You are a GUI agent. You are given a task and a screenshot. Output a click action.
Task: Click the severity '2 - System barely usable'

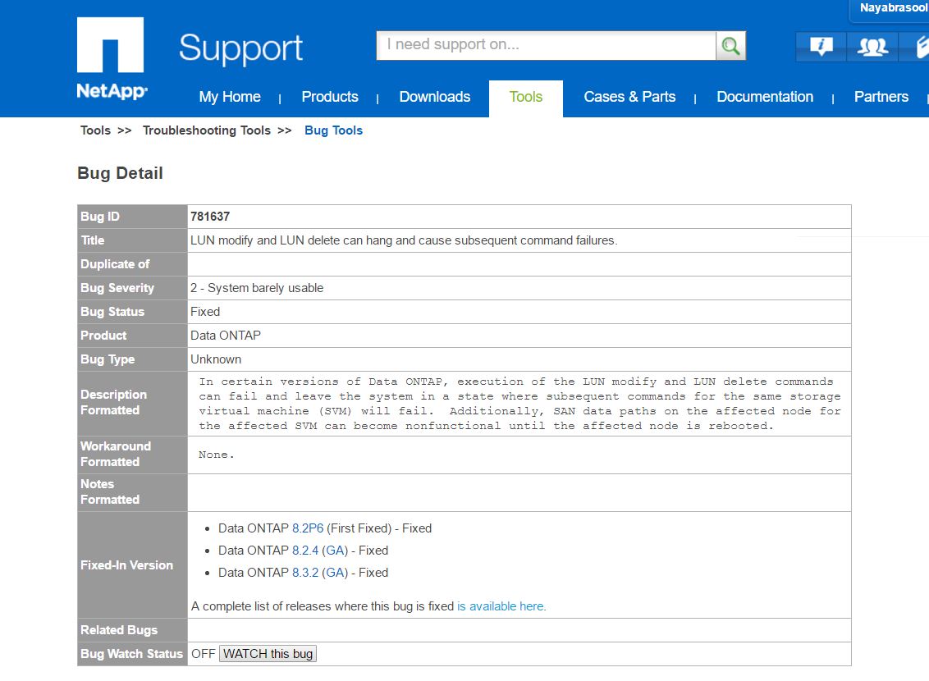tap(257, 288)
